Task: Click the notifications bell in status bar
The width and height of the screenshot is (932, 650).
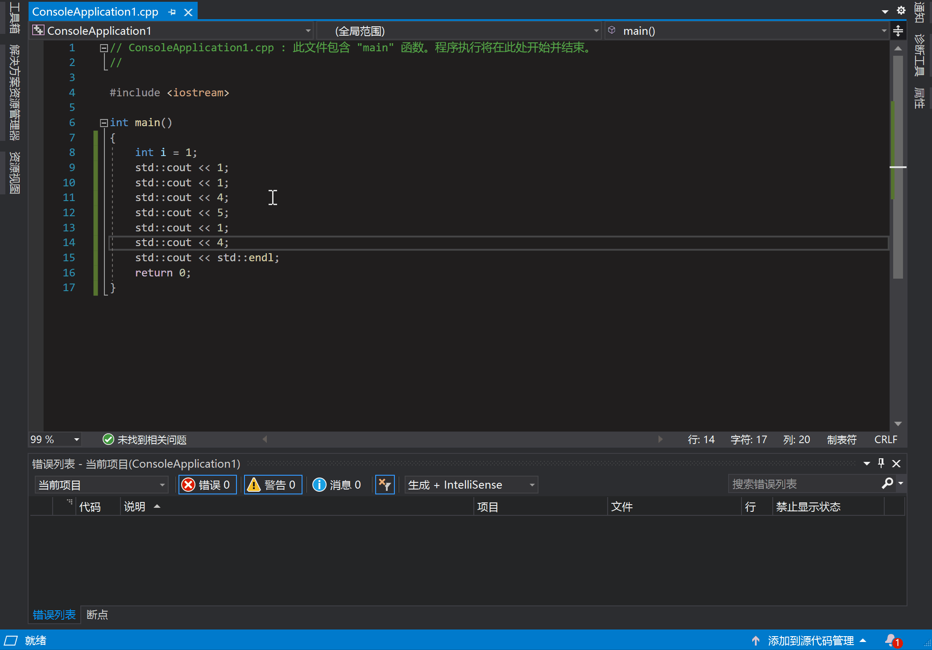Action: [891, 640]
